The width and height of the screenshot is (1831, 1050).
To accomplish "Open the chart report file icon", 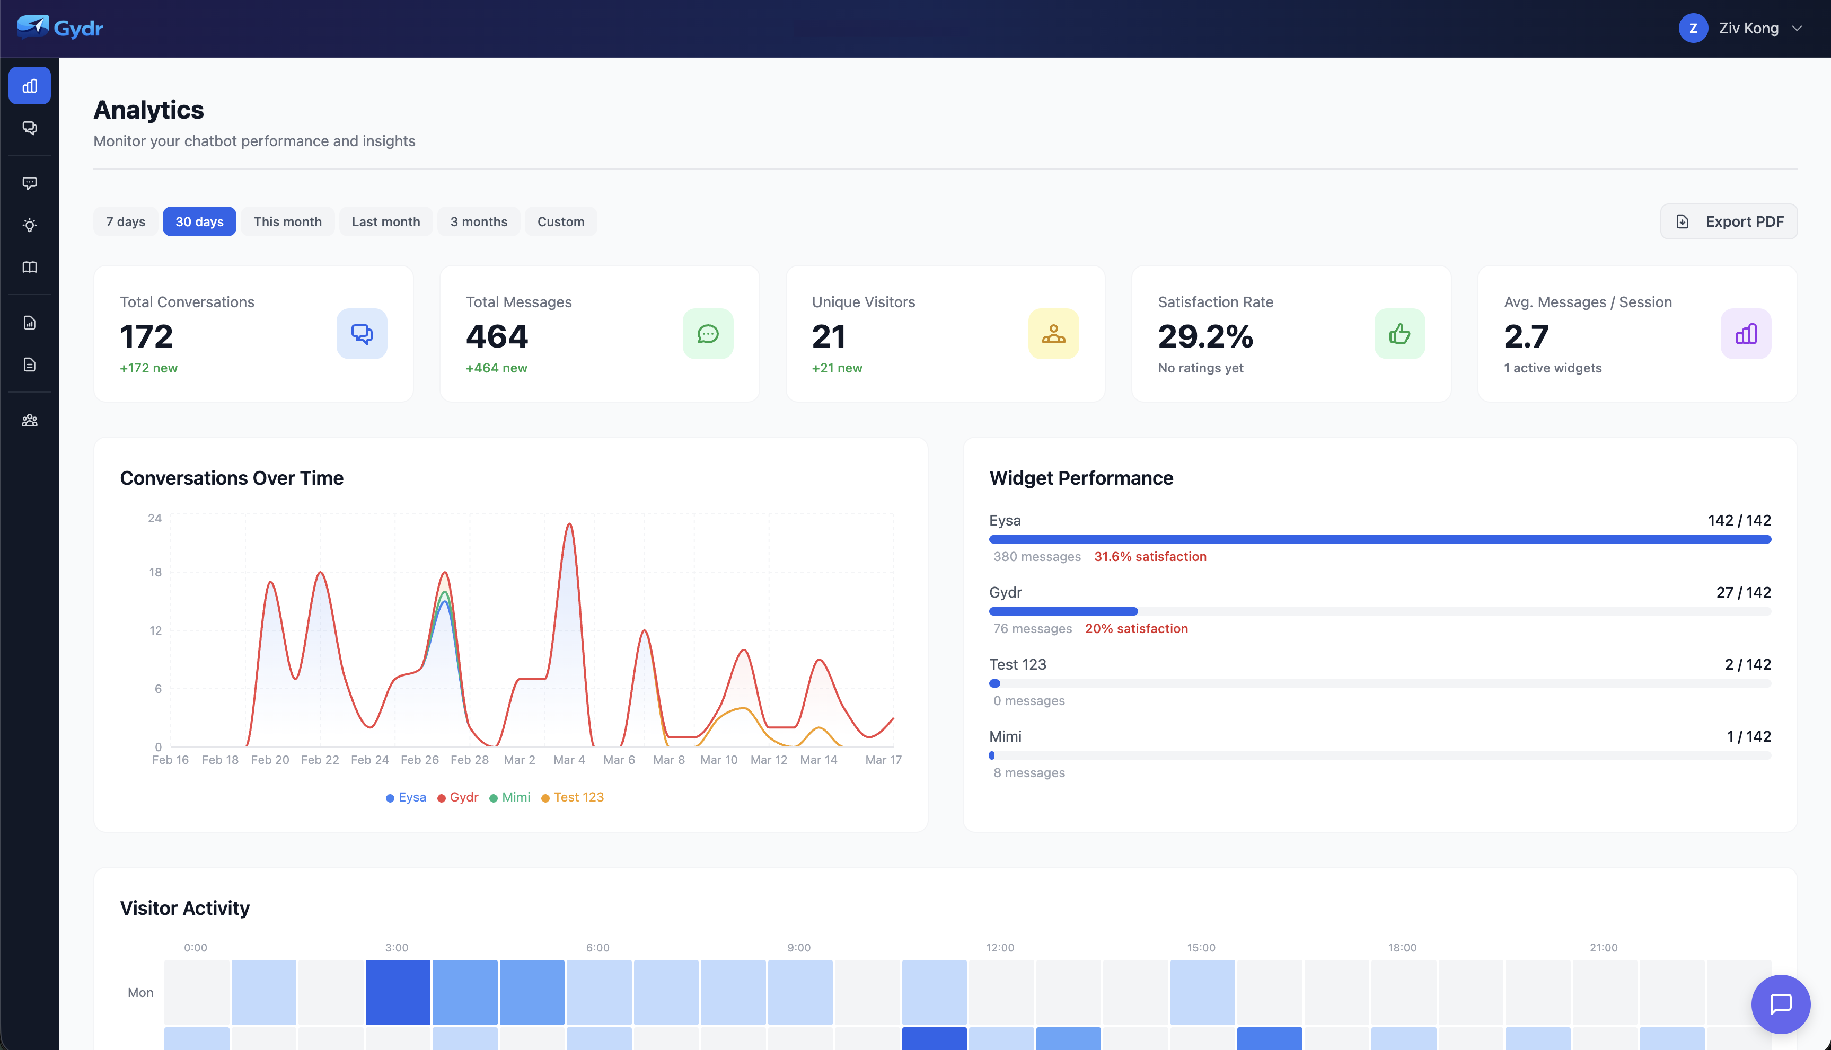I will pyautogui.click(x=30, y=322).
